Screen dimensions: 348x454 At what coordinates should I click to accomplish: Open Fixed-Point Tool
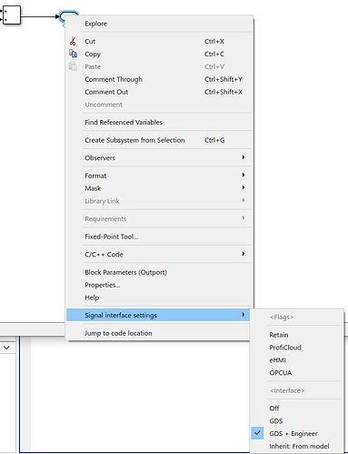click(x=159, y=237)
